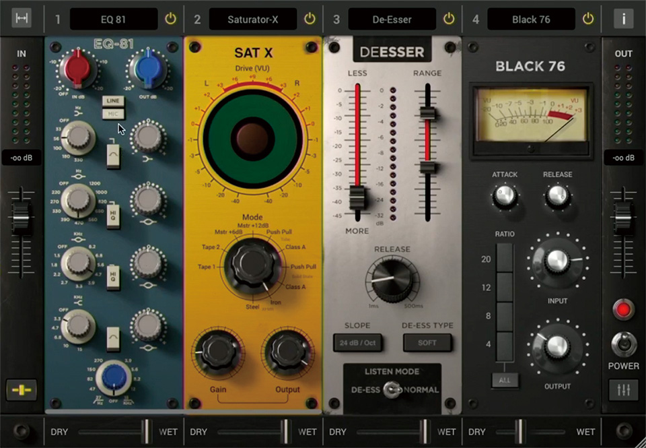Click the Black 76 DRY/WET mix slider handle

[520, 432]
